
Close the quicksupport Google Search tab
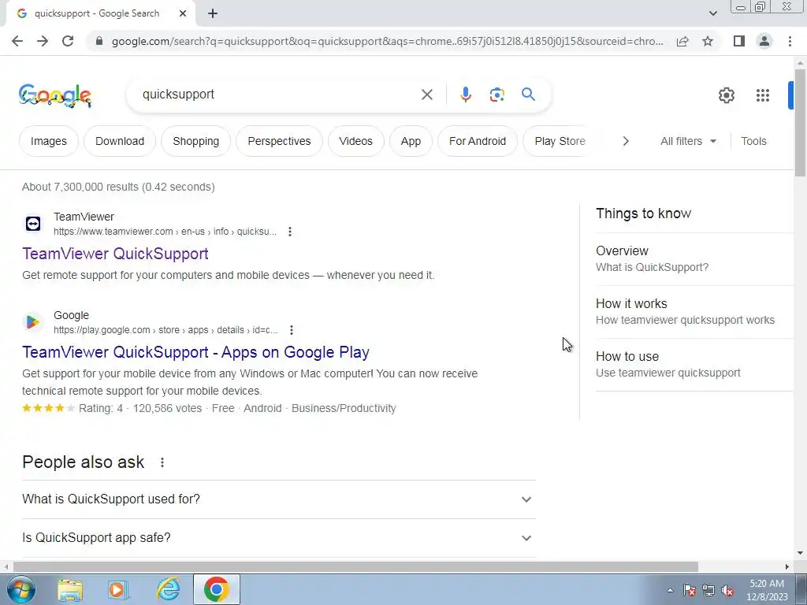point(183,14)
